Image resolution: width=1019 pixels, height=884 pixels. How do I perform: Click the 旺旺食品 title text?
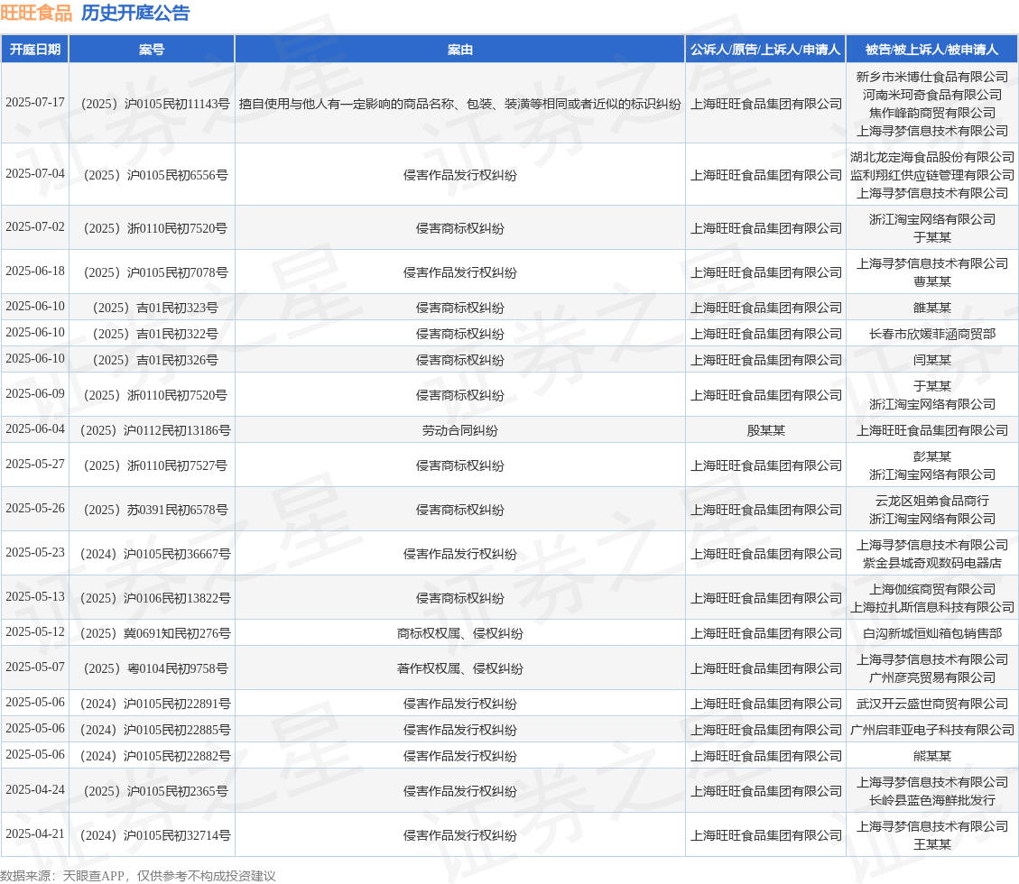(x=36, y=13)
